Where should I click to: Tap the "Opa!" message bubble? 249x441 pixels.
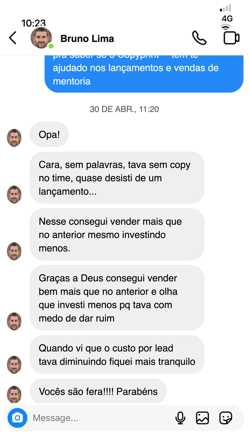coord(49,135)
